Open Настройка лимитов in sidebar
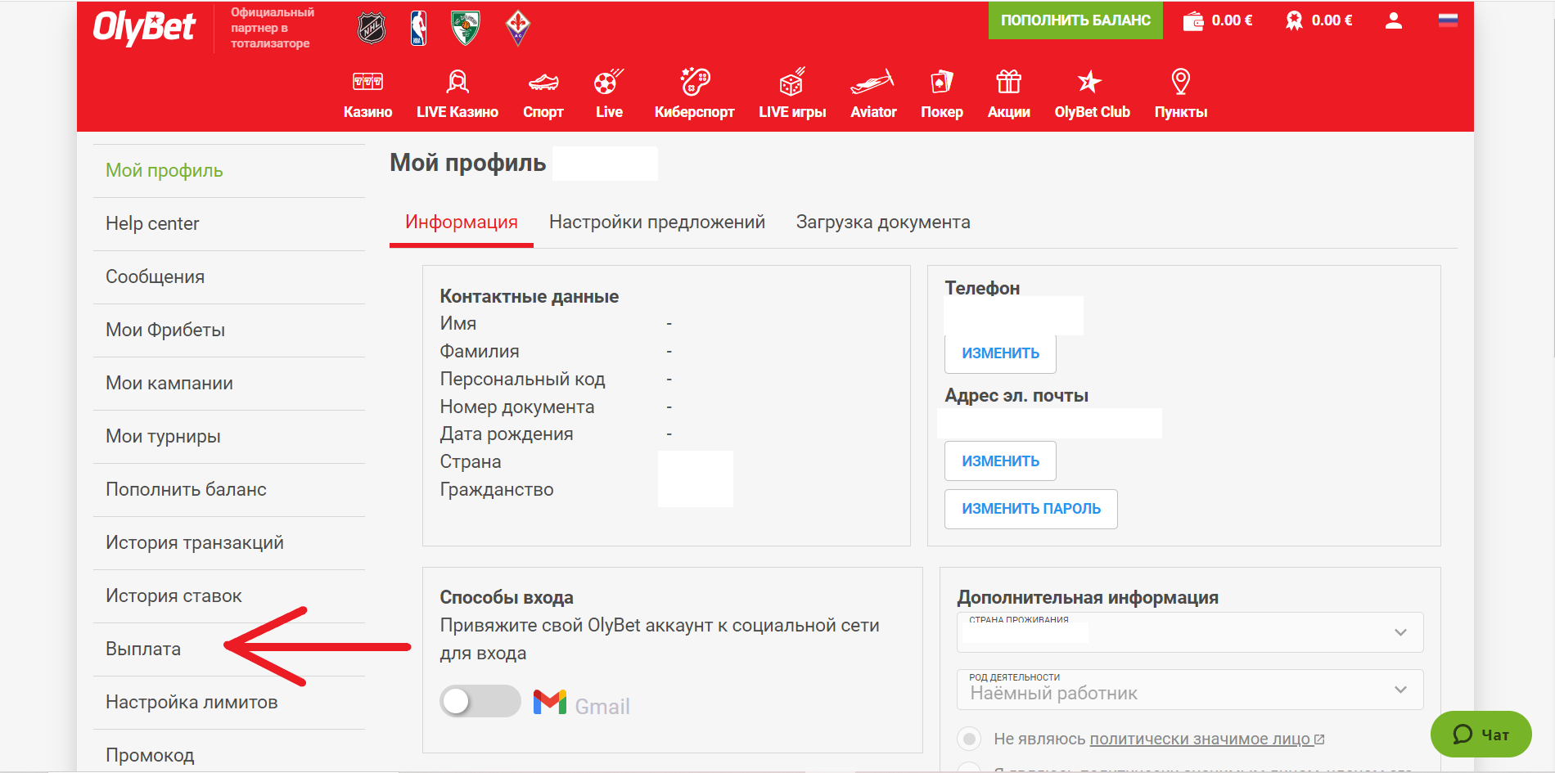 point(229,703)
